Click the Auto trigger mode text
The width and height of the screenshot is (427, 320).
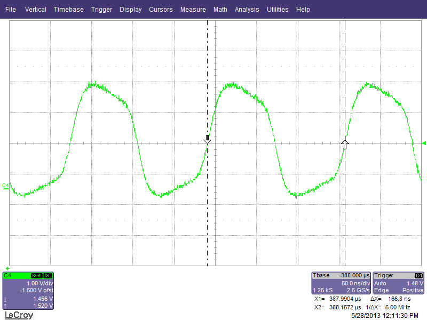tap(380, 283)
